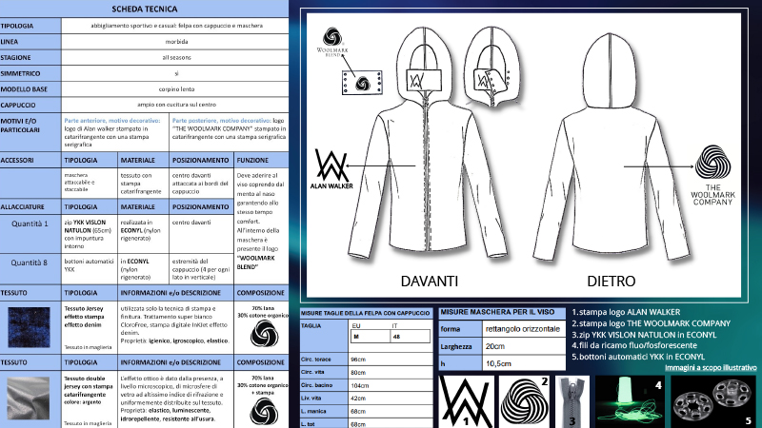Click the 'zip YKK VISLON NATULON' cell

tap(89, 234)
